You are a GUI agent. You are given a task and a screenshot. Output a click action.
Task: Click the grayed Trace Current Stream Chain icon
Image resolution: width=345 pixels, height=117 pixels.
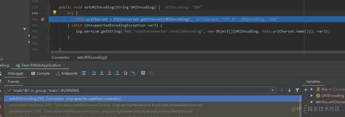click(x=151, y=73)
